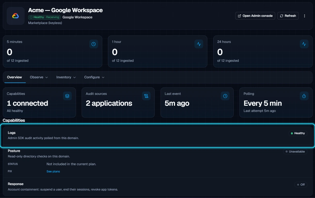Select the Response capability title
Viewport: 315px width, 198px height.
[x=15, y=184]
